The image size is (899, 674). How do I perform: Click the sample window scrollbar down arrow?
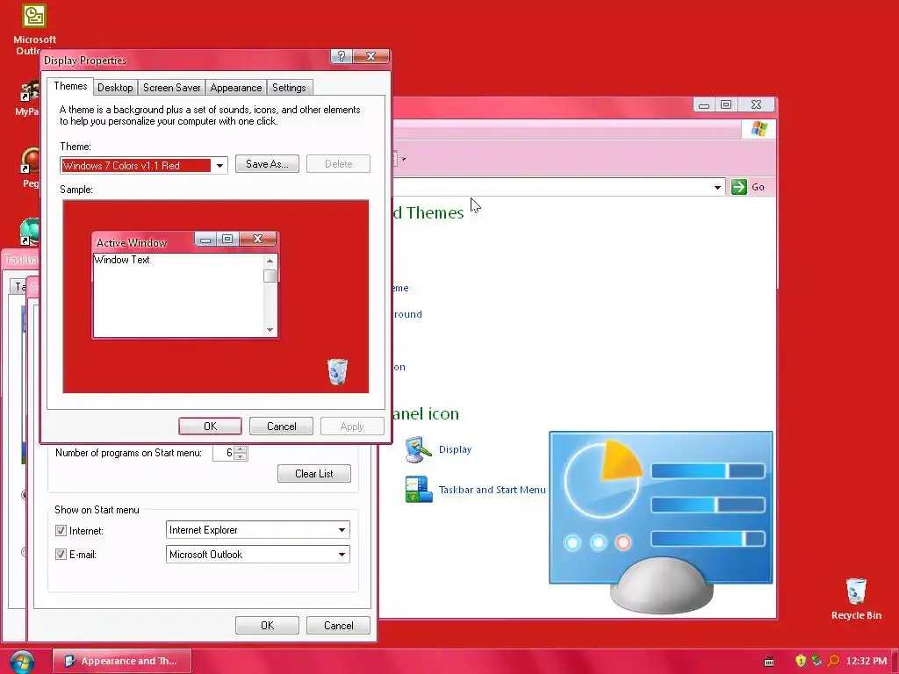pyautogui.click(x=270, y=330)
